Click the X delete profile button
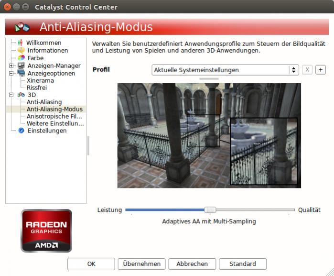Screen dimensions: 334x276 click(307, 70)
